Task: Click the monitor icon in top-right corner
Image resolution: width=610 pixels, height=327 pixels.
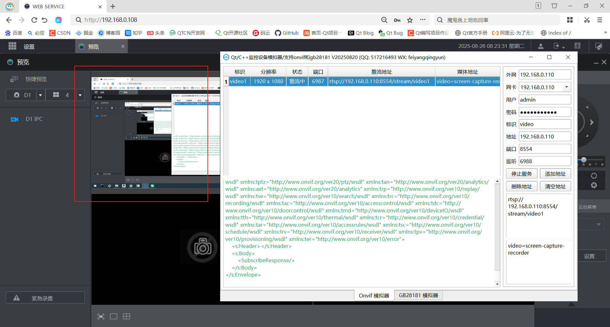Action: pyautogui.click(x=599, y=46)
